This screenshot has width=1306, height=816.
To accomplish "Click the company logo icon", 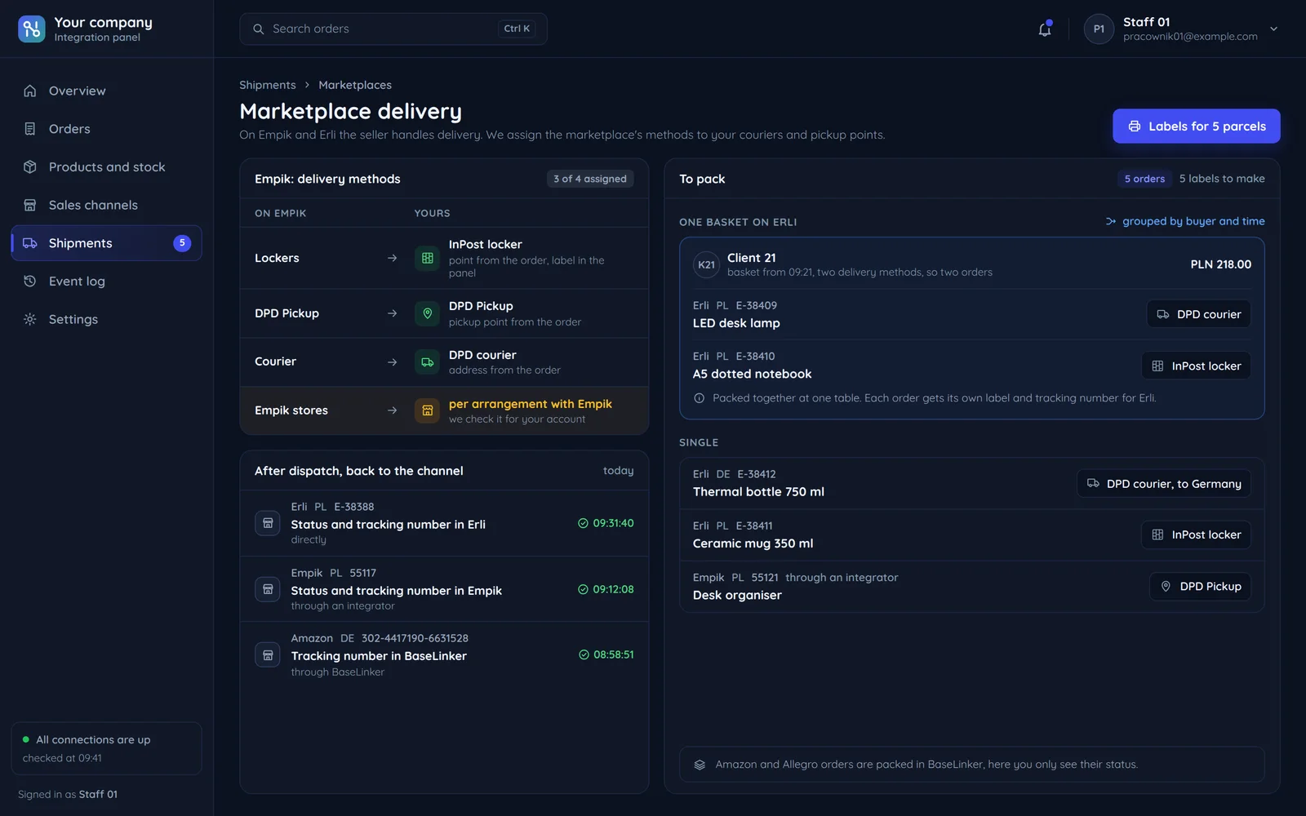I will pyautogui.click(x=32, y=29).
